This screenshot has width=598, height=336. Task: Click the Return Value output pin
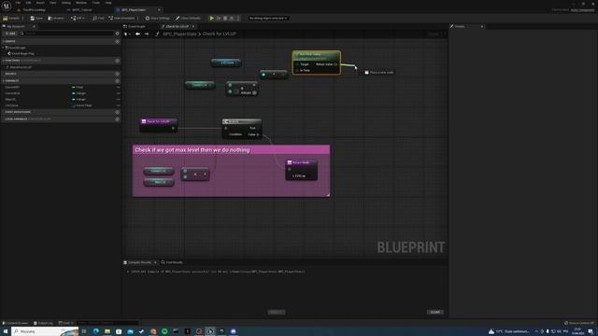coord(335,64)
